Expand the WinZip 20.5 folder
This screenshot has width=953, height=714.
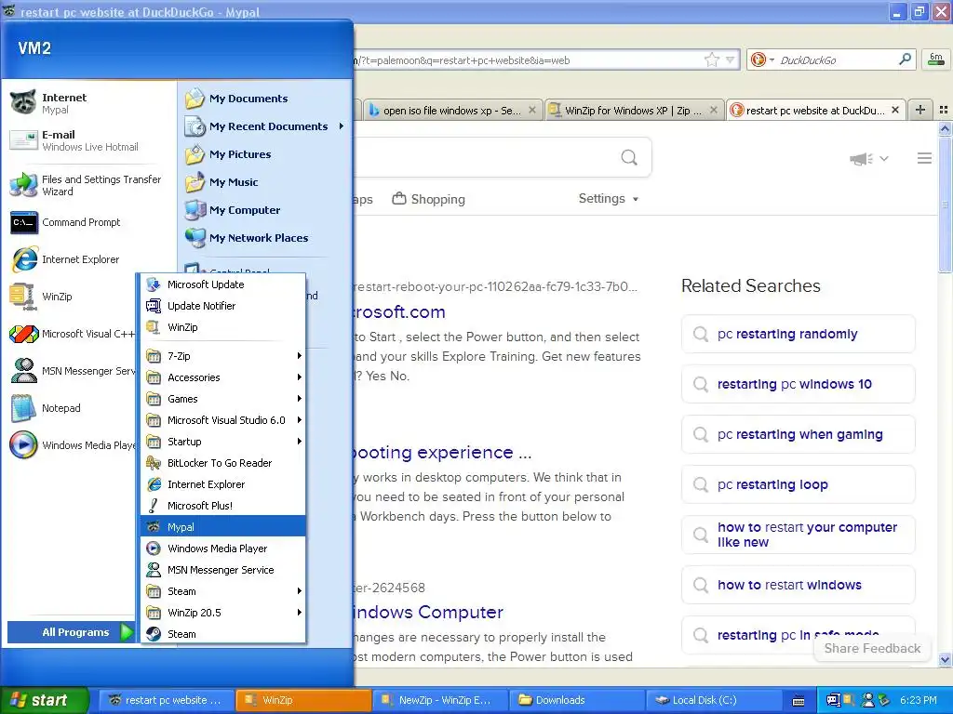pyautogui.click(x=223, y=612)
